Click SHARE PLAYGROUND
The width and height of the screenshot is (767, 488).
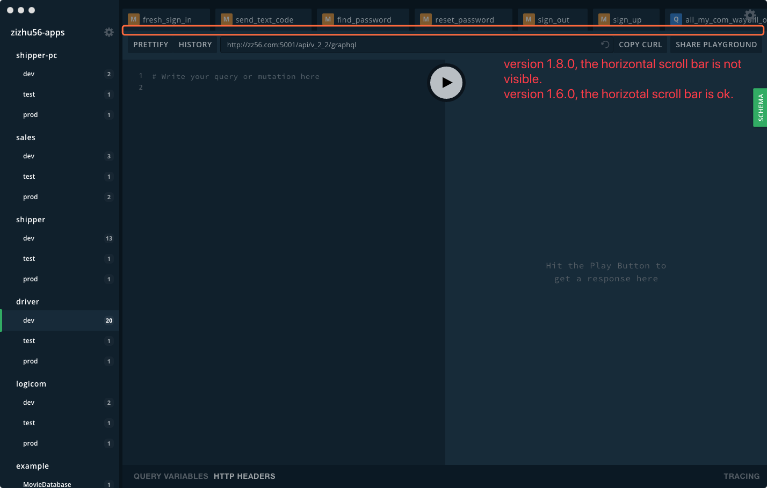716,45
